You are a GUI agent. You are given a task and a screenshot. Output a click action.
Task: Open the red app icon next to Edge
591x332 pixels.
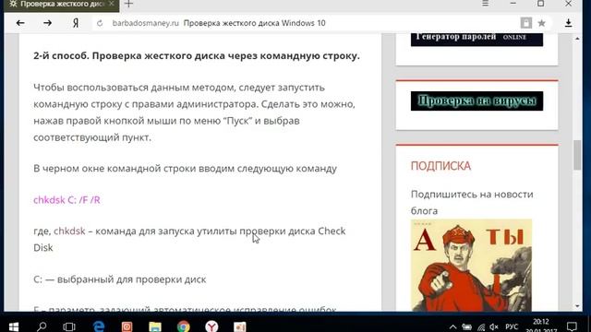[127, 326]
